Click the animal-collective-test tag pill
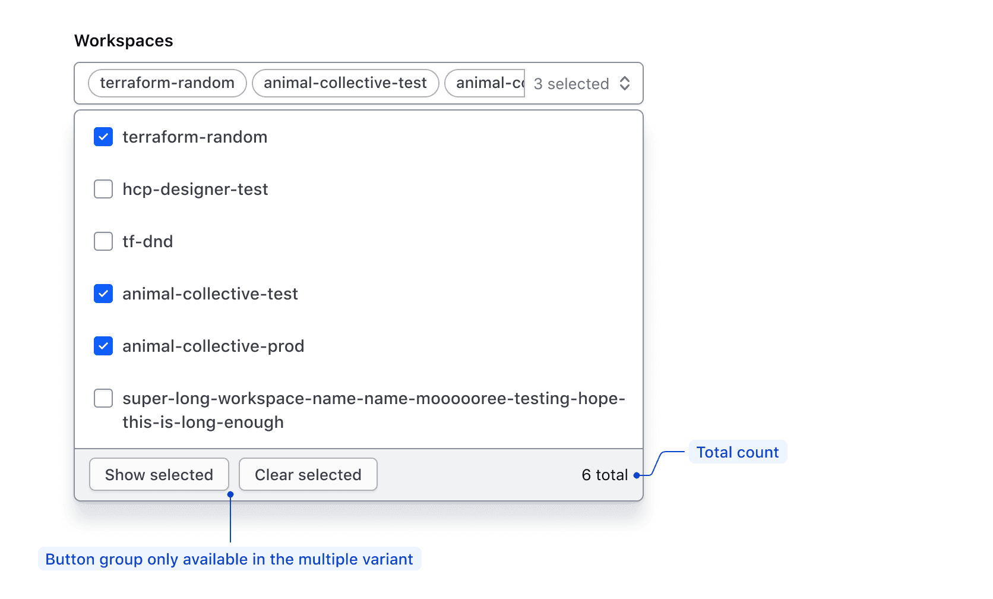 [345, 83]
